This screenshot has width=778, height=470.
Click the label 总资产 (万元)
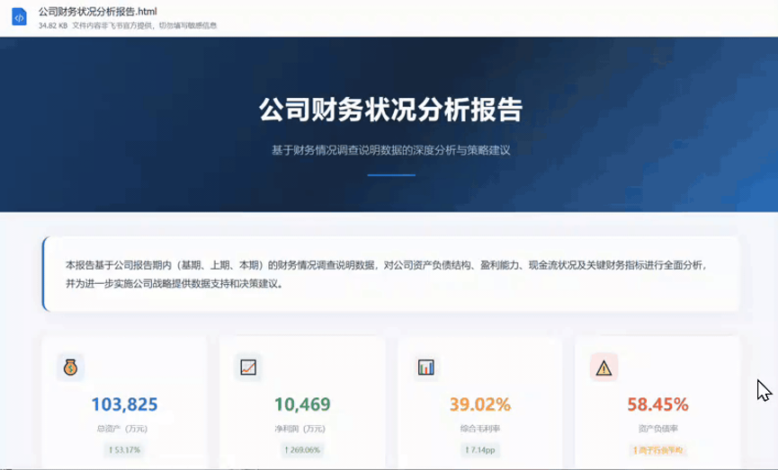(122, 429)
